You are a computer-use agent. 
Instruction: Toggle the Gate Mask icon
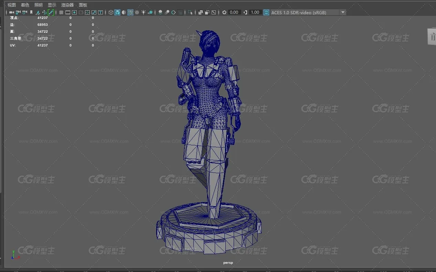click(x=81, y=12)
